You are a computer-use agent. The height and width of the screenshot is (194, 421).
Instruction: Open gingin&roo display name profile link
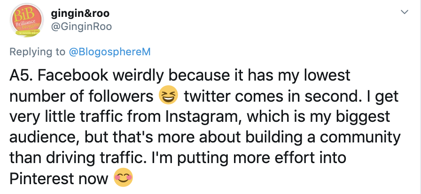coord(82,13)
